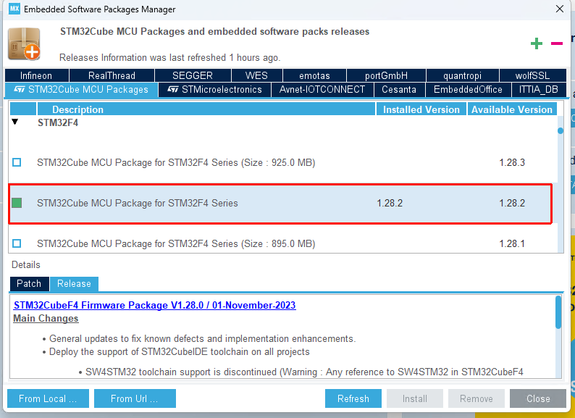575x418 pixels.
Task: Switch to the Release details tab
Action: [74, 283]
